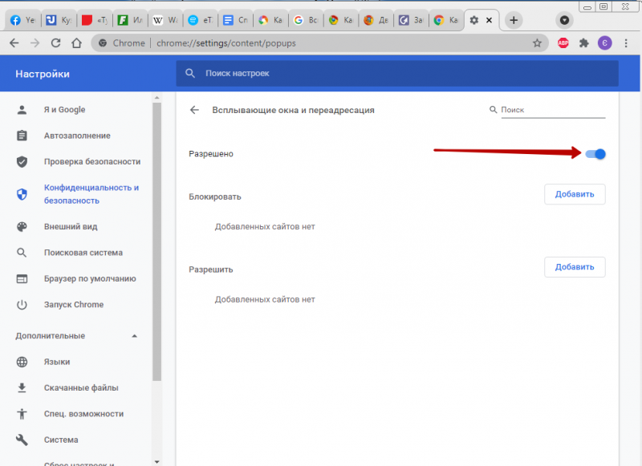Screen dimensions: 642x466
Task: Click the download icon for Скачанные файлы
Action: [22, 388]
